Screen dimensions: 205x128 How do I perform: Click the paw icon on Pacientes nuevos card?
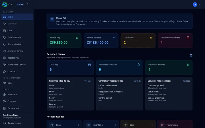[x=188, y=65]
